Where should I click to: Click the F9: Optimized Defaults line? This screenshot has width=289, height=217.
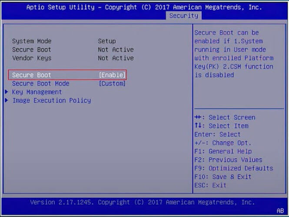tap(234, 168)
